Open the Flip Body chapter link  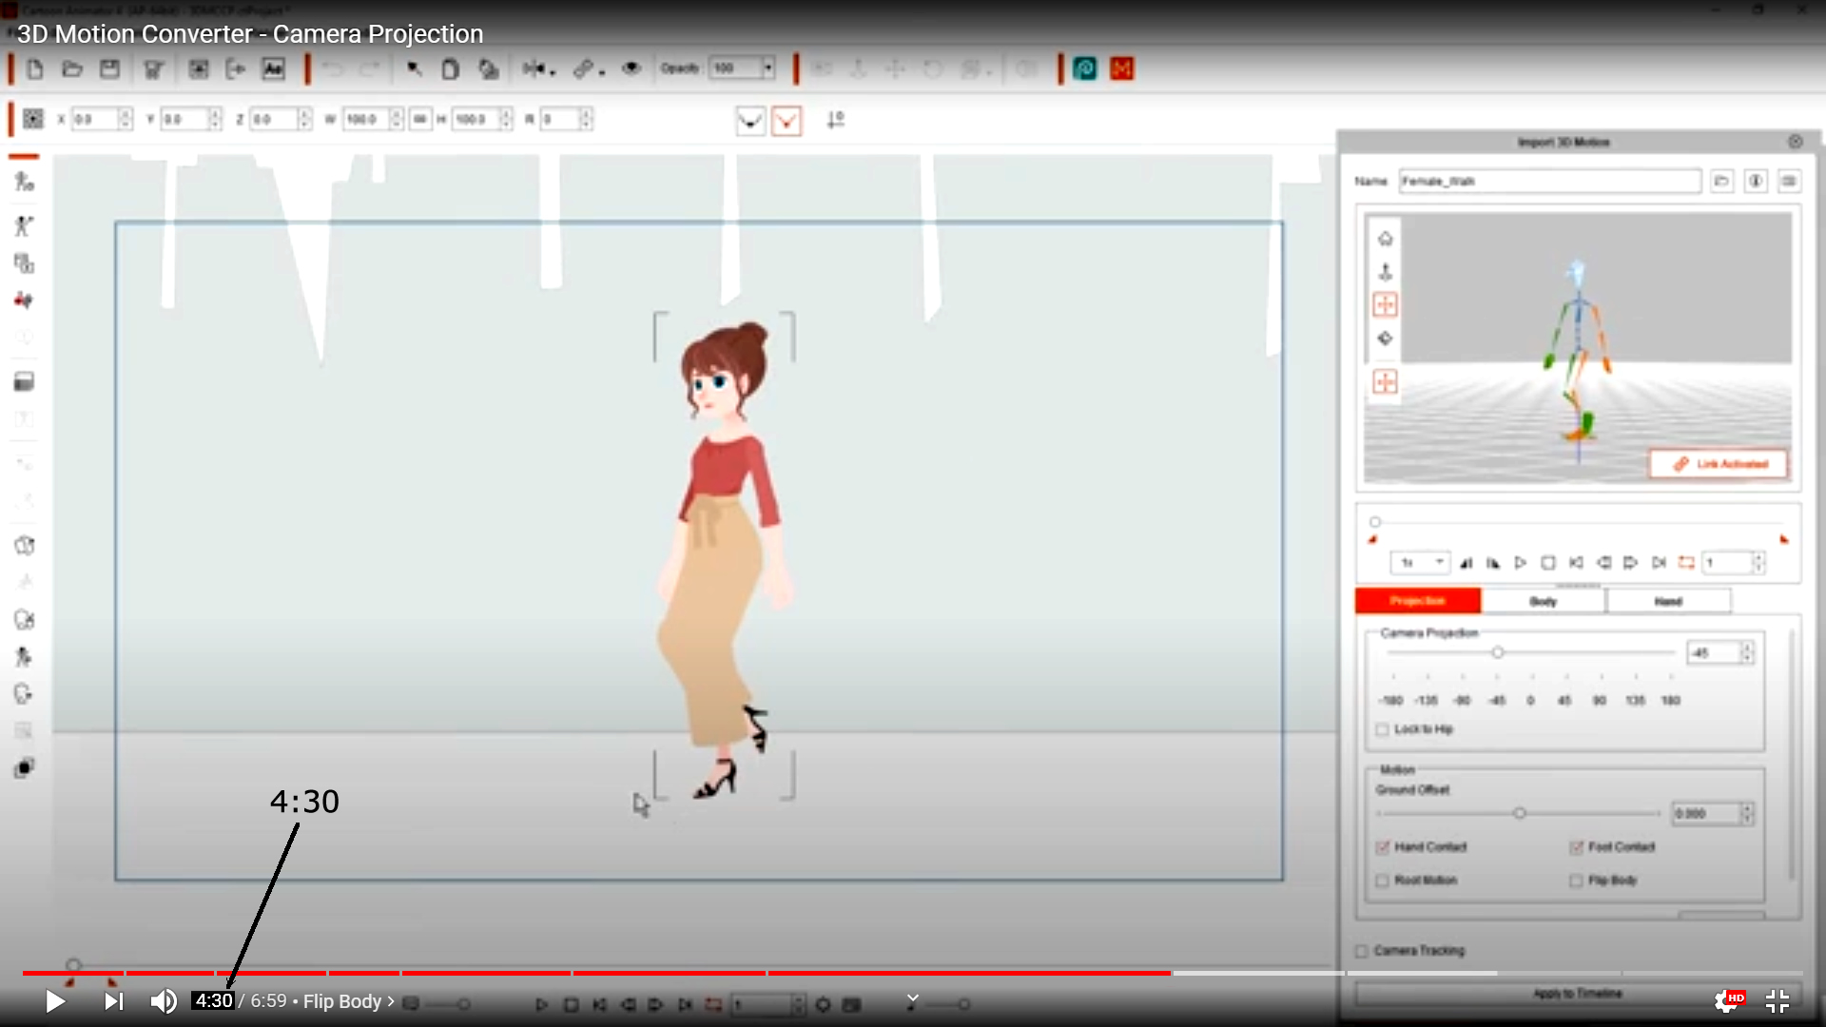[x=348, y=1001]
